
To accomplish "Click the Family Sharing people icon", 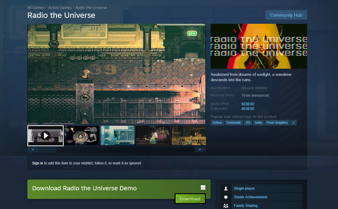I will click(x=226, y=206).
